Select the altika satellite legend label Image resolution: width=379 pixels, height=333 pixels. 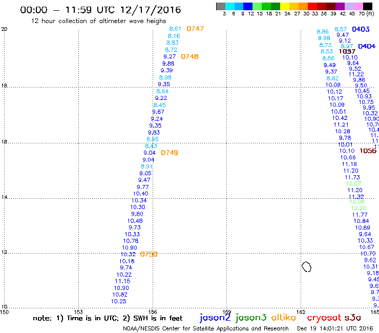pyautogui.click(x=284, y=318)
